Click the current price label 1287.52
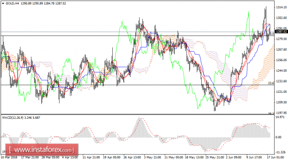The height and width of the screenshot is (160, 288). (281, 32)
